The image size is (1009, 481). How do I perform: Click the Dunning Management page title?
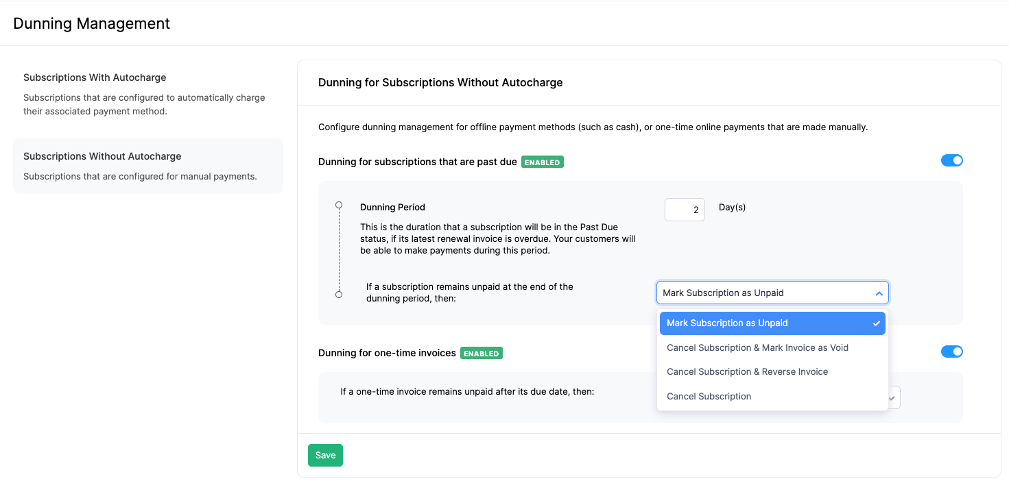click(91, 23)
